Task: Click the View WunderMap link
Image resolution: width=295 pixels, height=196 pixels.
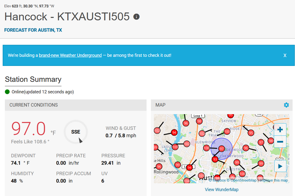Action: tap(222, 190)
